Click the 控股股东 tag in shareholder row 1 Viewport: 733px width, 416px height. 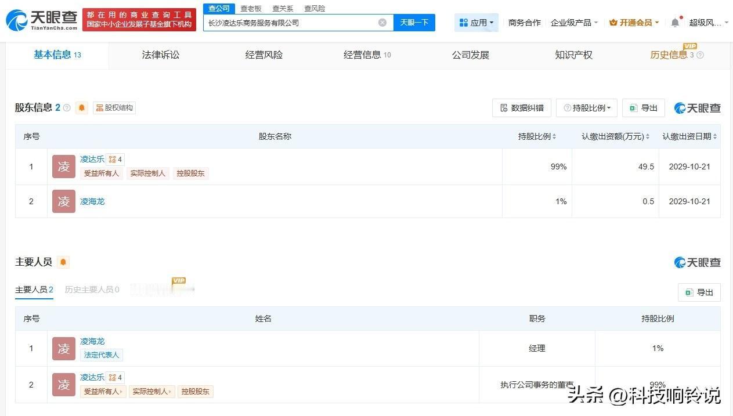191,173
